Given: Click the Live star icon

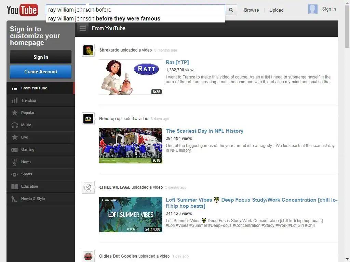Looking at the screenshot, I should pos(15,137).
